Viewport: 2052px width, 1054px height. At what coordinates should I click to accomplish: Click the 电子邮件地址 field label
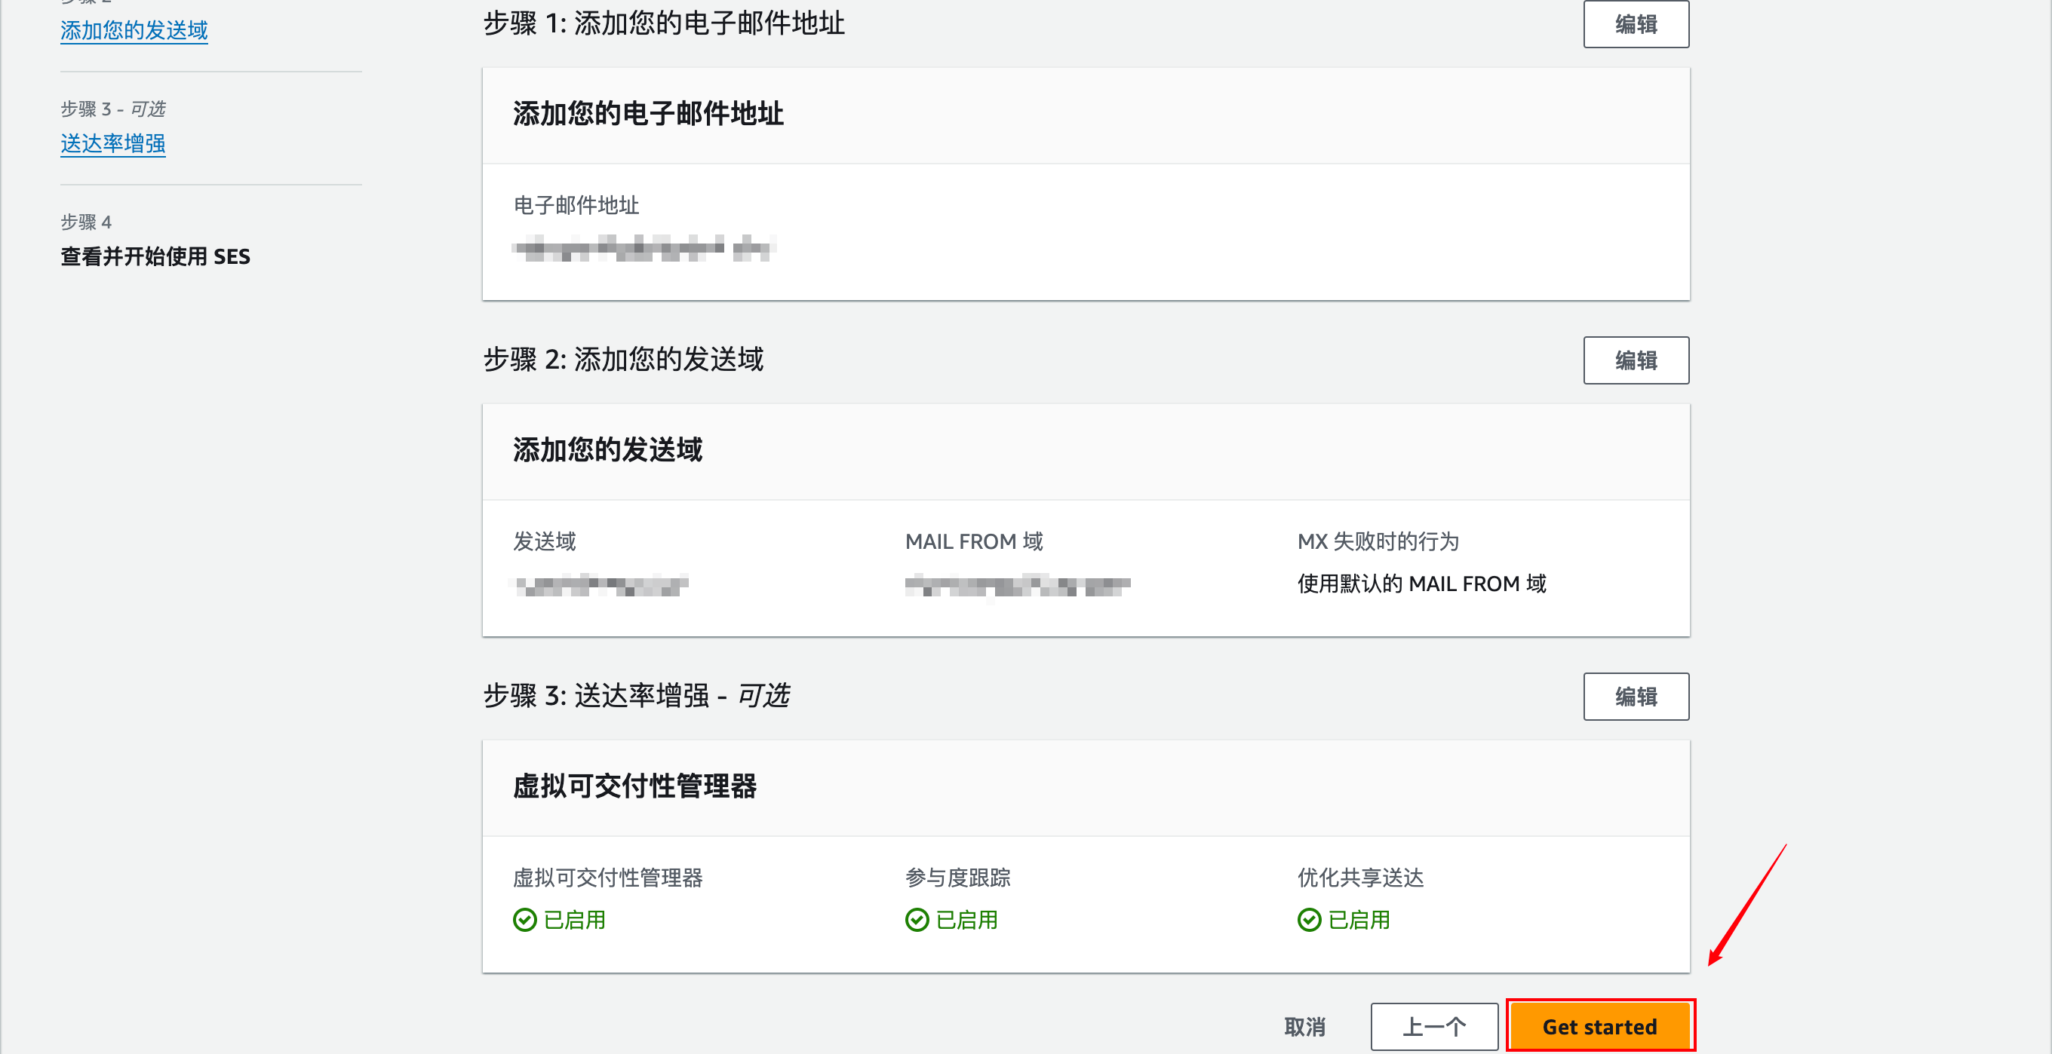[576, 205]
